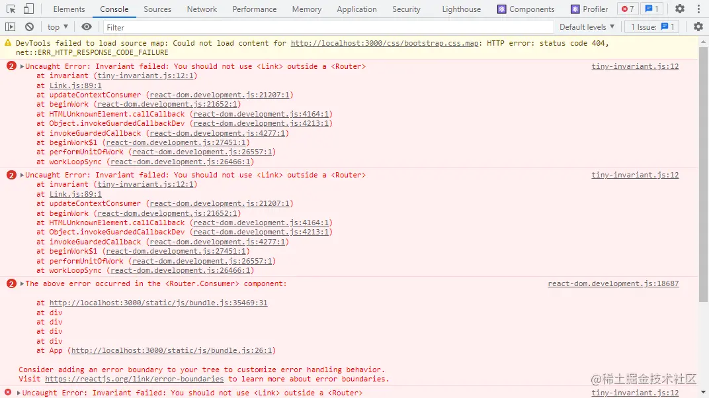This screenshot has width=709, height=398.
Task: Toggle the device toolbar icon
Action: [28, 9]
